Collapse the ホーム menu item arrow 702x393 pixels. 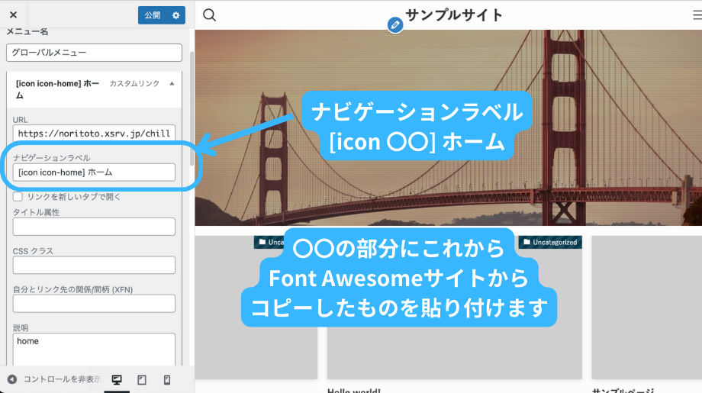(172, 84)
